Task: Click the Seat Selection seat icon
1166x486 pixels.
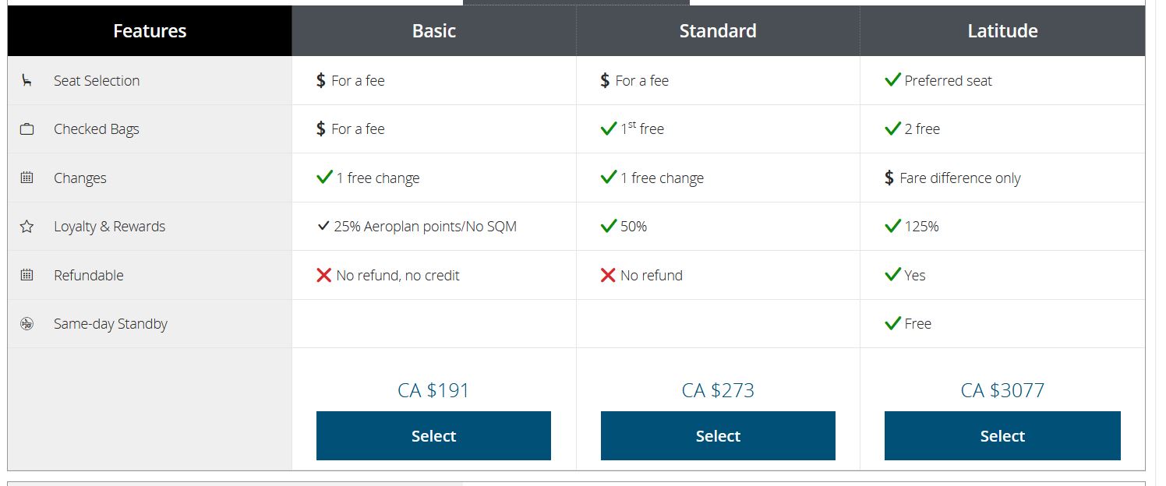Action: point(26,80)
